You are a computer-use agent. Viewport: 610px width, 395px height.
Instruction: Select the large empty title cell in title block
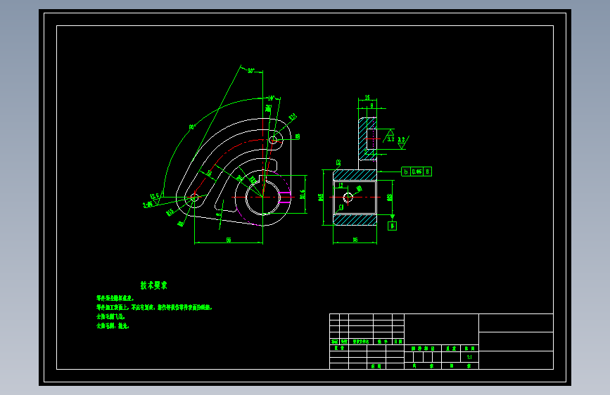(x=442, y=329)
